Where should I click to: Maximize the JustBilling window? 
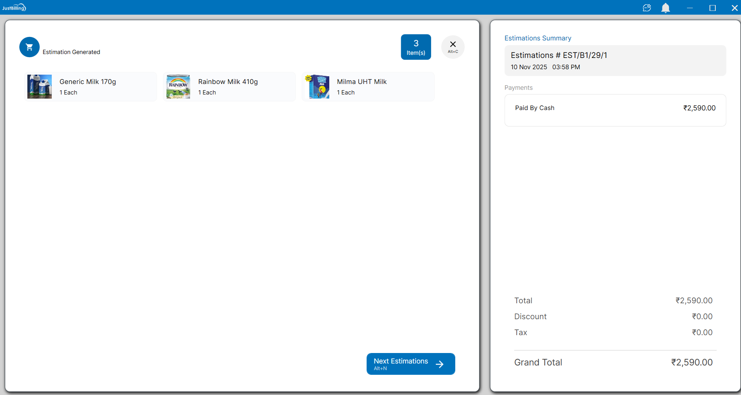(712, 8)
